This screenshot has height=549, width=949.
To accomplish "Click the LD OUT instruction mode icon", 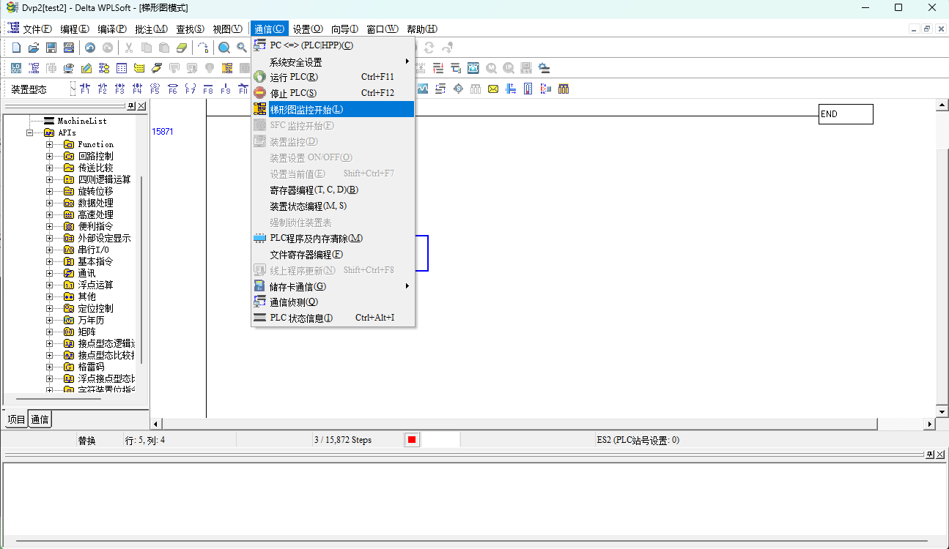I will tap(16, 68).
